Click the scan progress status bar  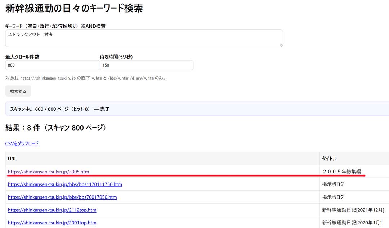(x=197, y=109)
